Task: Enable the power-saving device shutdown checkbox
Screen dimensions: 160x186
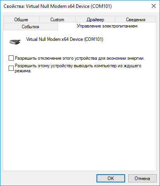Action: [11, 58]
